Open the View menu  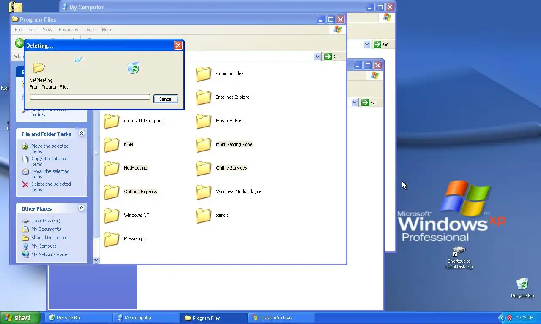click(x=47, y=30)
